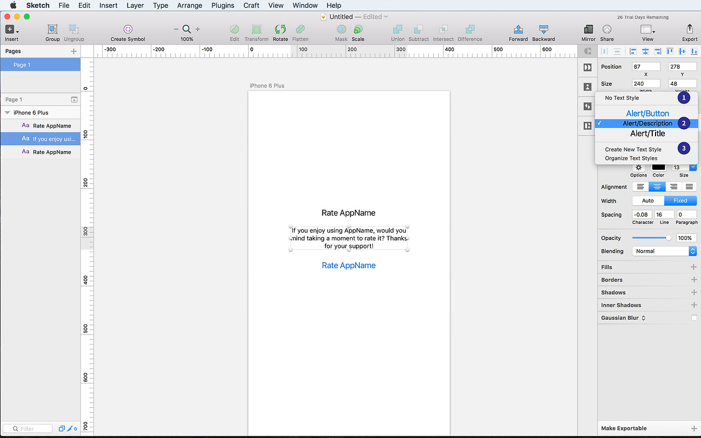This screenshot has width=701, height=438.
Task: Apply the Subtract boolean operation
Action: click(418, 30)
